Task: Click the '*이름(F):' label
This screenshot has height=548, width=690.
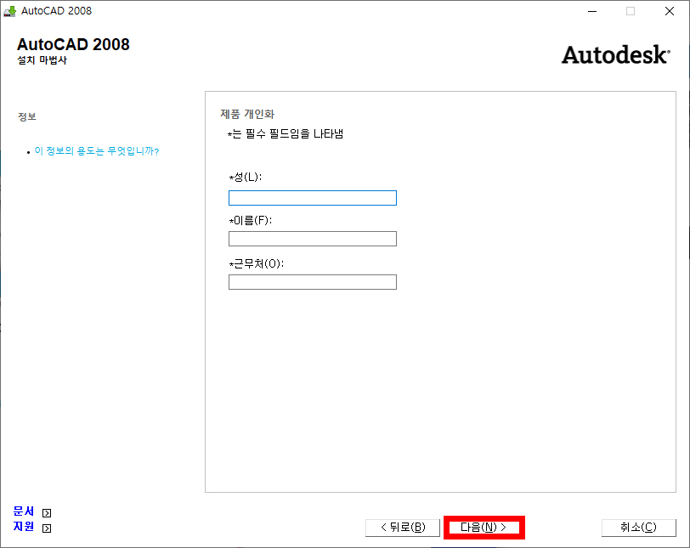Action: 251,220
